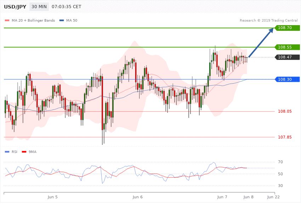Click the MA 50 legend label
Image resolution: width=301 pixels, height=204 pixels.
72,20
